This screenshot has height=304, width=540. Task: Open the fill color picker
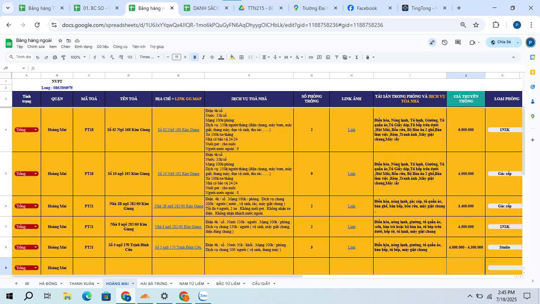click(232, 57)
